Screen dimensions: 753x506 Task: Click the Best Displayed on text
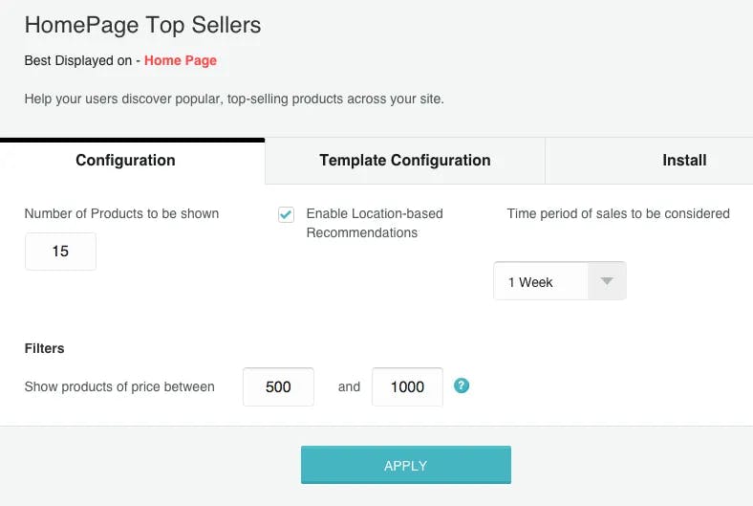click(78, 60)
